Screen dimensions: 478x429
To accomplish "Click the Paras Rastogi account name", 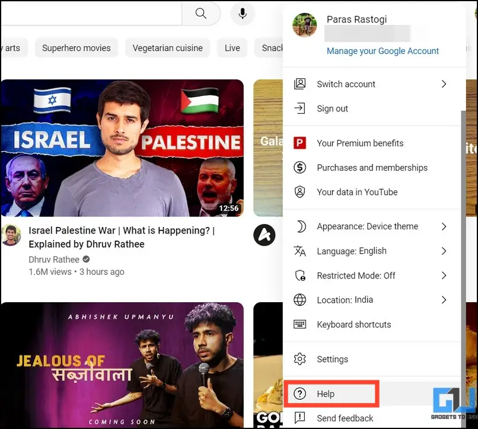I will [356, 19].
